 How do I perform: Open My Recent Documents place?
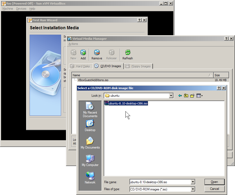(90, 110)
